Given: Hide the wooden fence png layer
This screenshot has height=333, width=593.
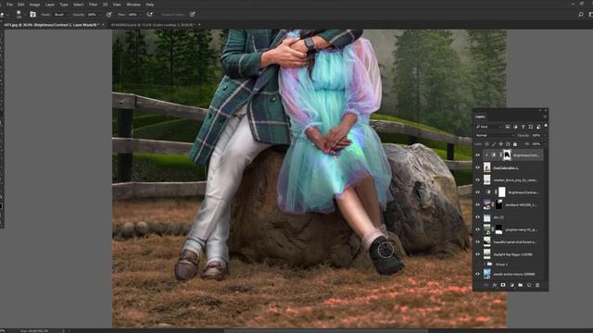Looking at the screenshot, I should coord(478,180).
